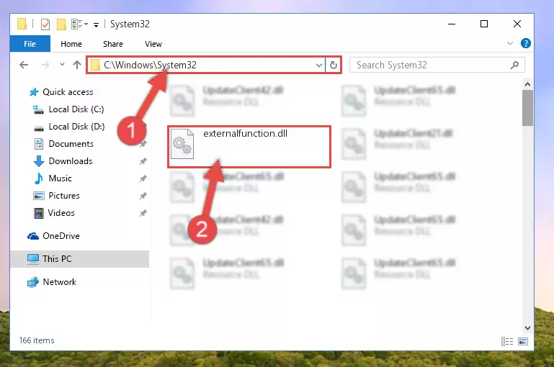
Task: Minimize the System32 window
Action: point(452,24)
